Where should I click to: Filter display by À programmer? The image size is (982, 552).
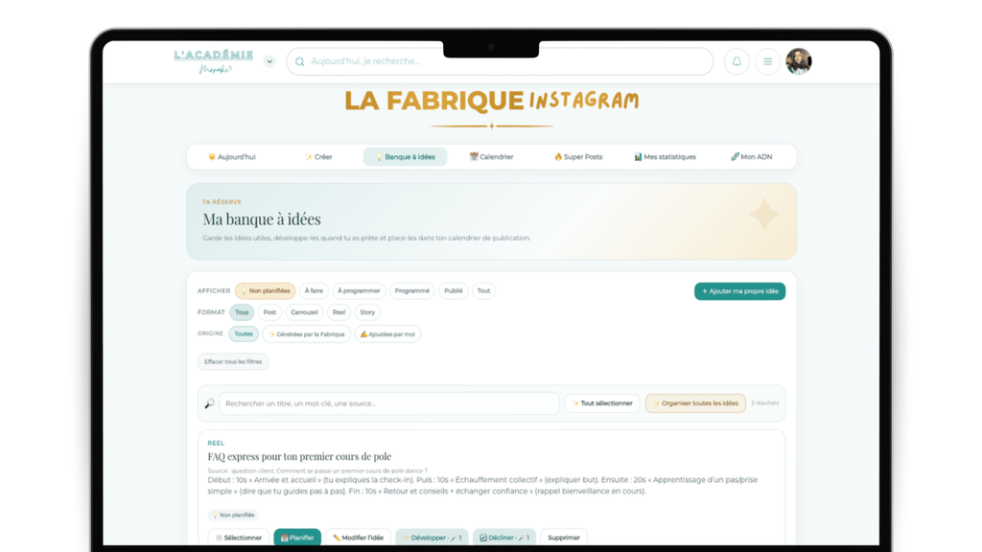359,291
